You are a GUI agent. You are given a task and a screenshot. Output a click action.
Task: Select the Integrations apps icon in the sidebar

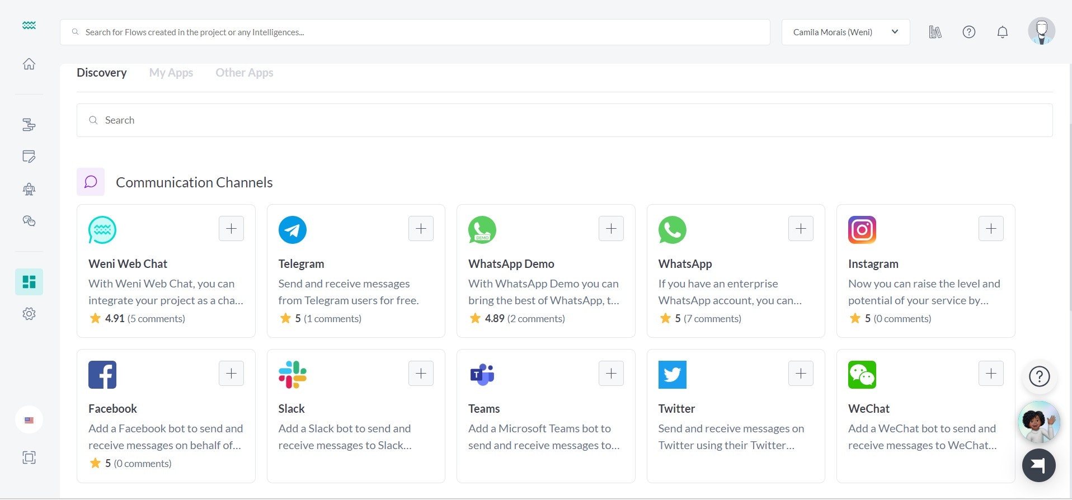pyautogui.click(x=29, y=281)
